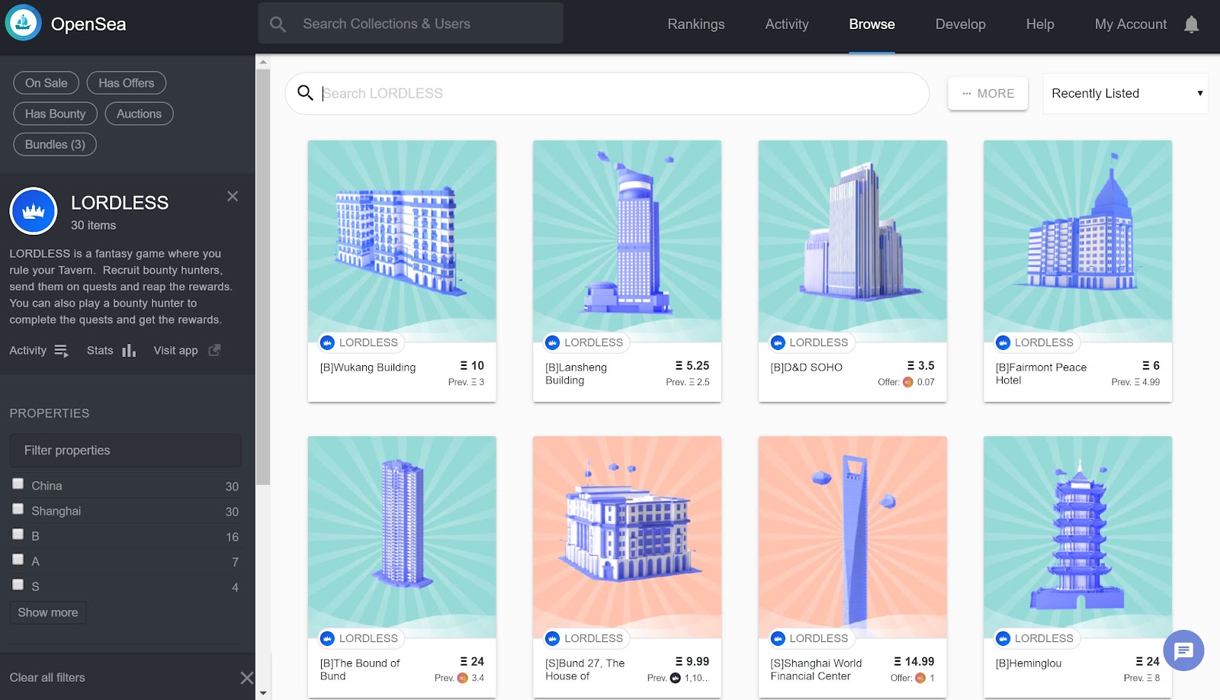Open the chat support bubble
Screen dimensions: 1220x700
1183,650
